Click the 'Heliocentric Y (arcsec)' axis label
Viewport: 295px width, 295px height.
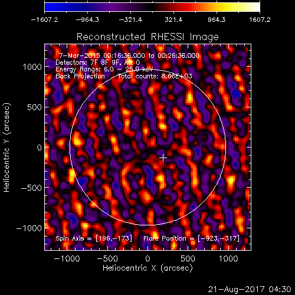point(6,147)
